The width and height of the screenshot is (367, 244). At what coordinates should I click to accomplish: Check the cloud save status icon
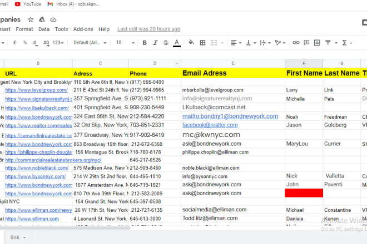pyautogui.click(x=53, y=19)
